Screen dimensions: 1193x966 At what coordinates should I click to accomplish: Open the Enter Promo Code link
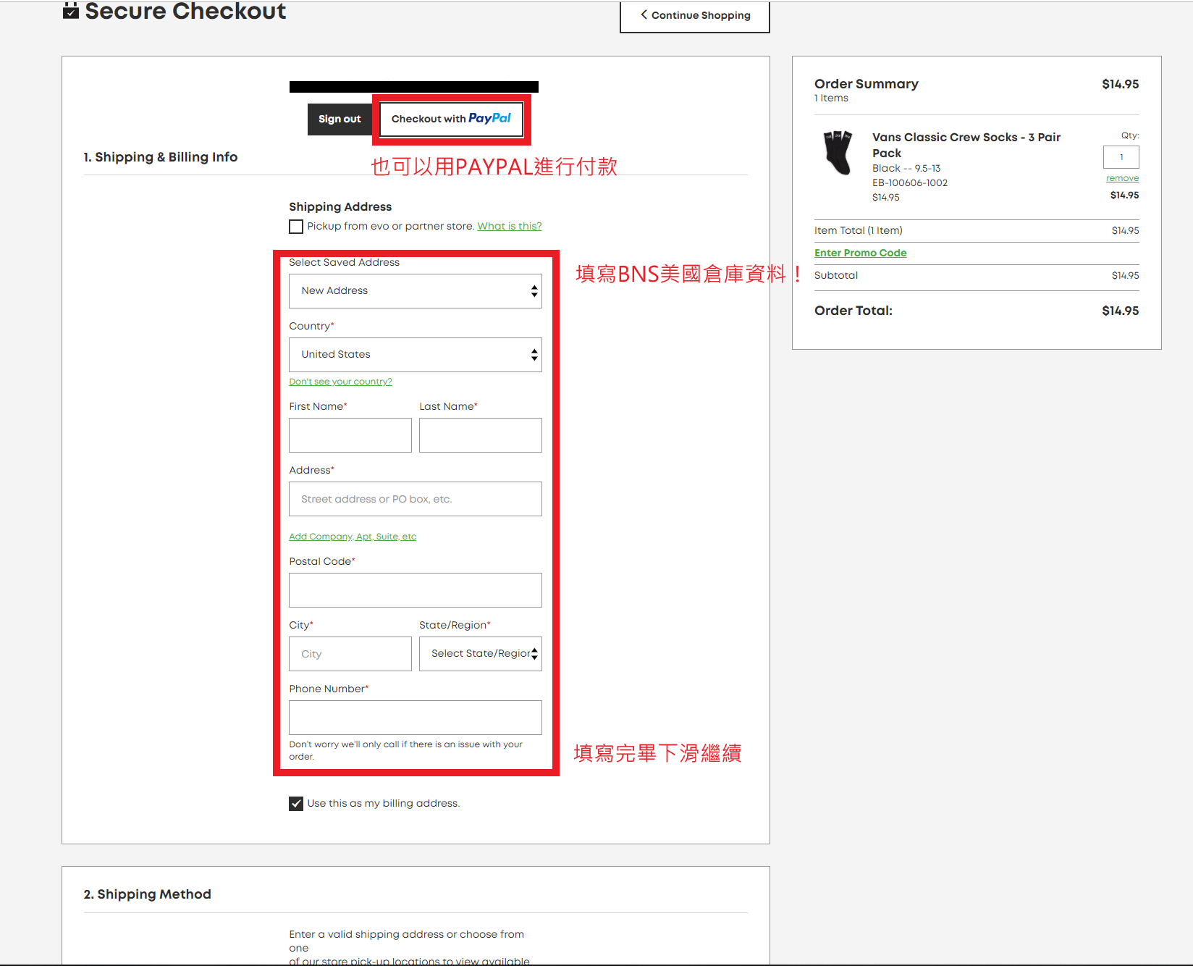[x=860, y=253]
